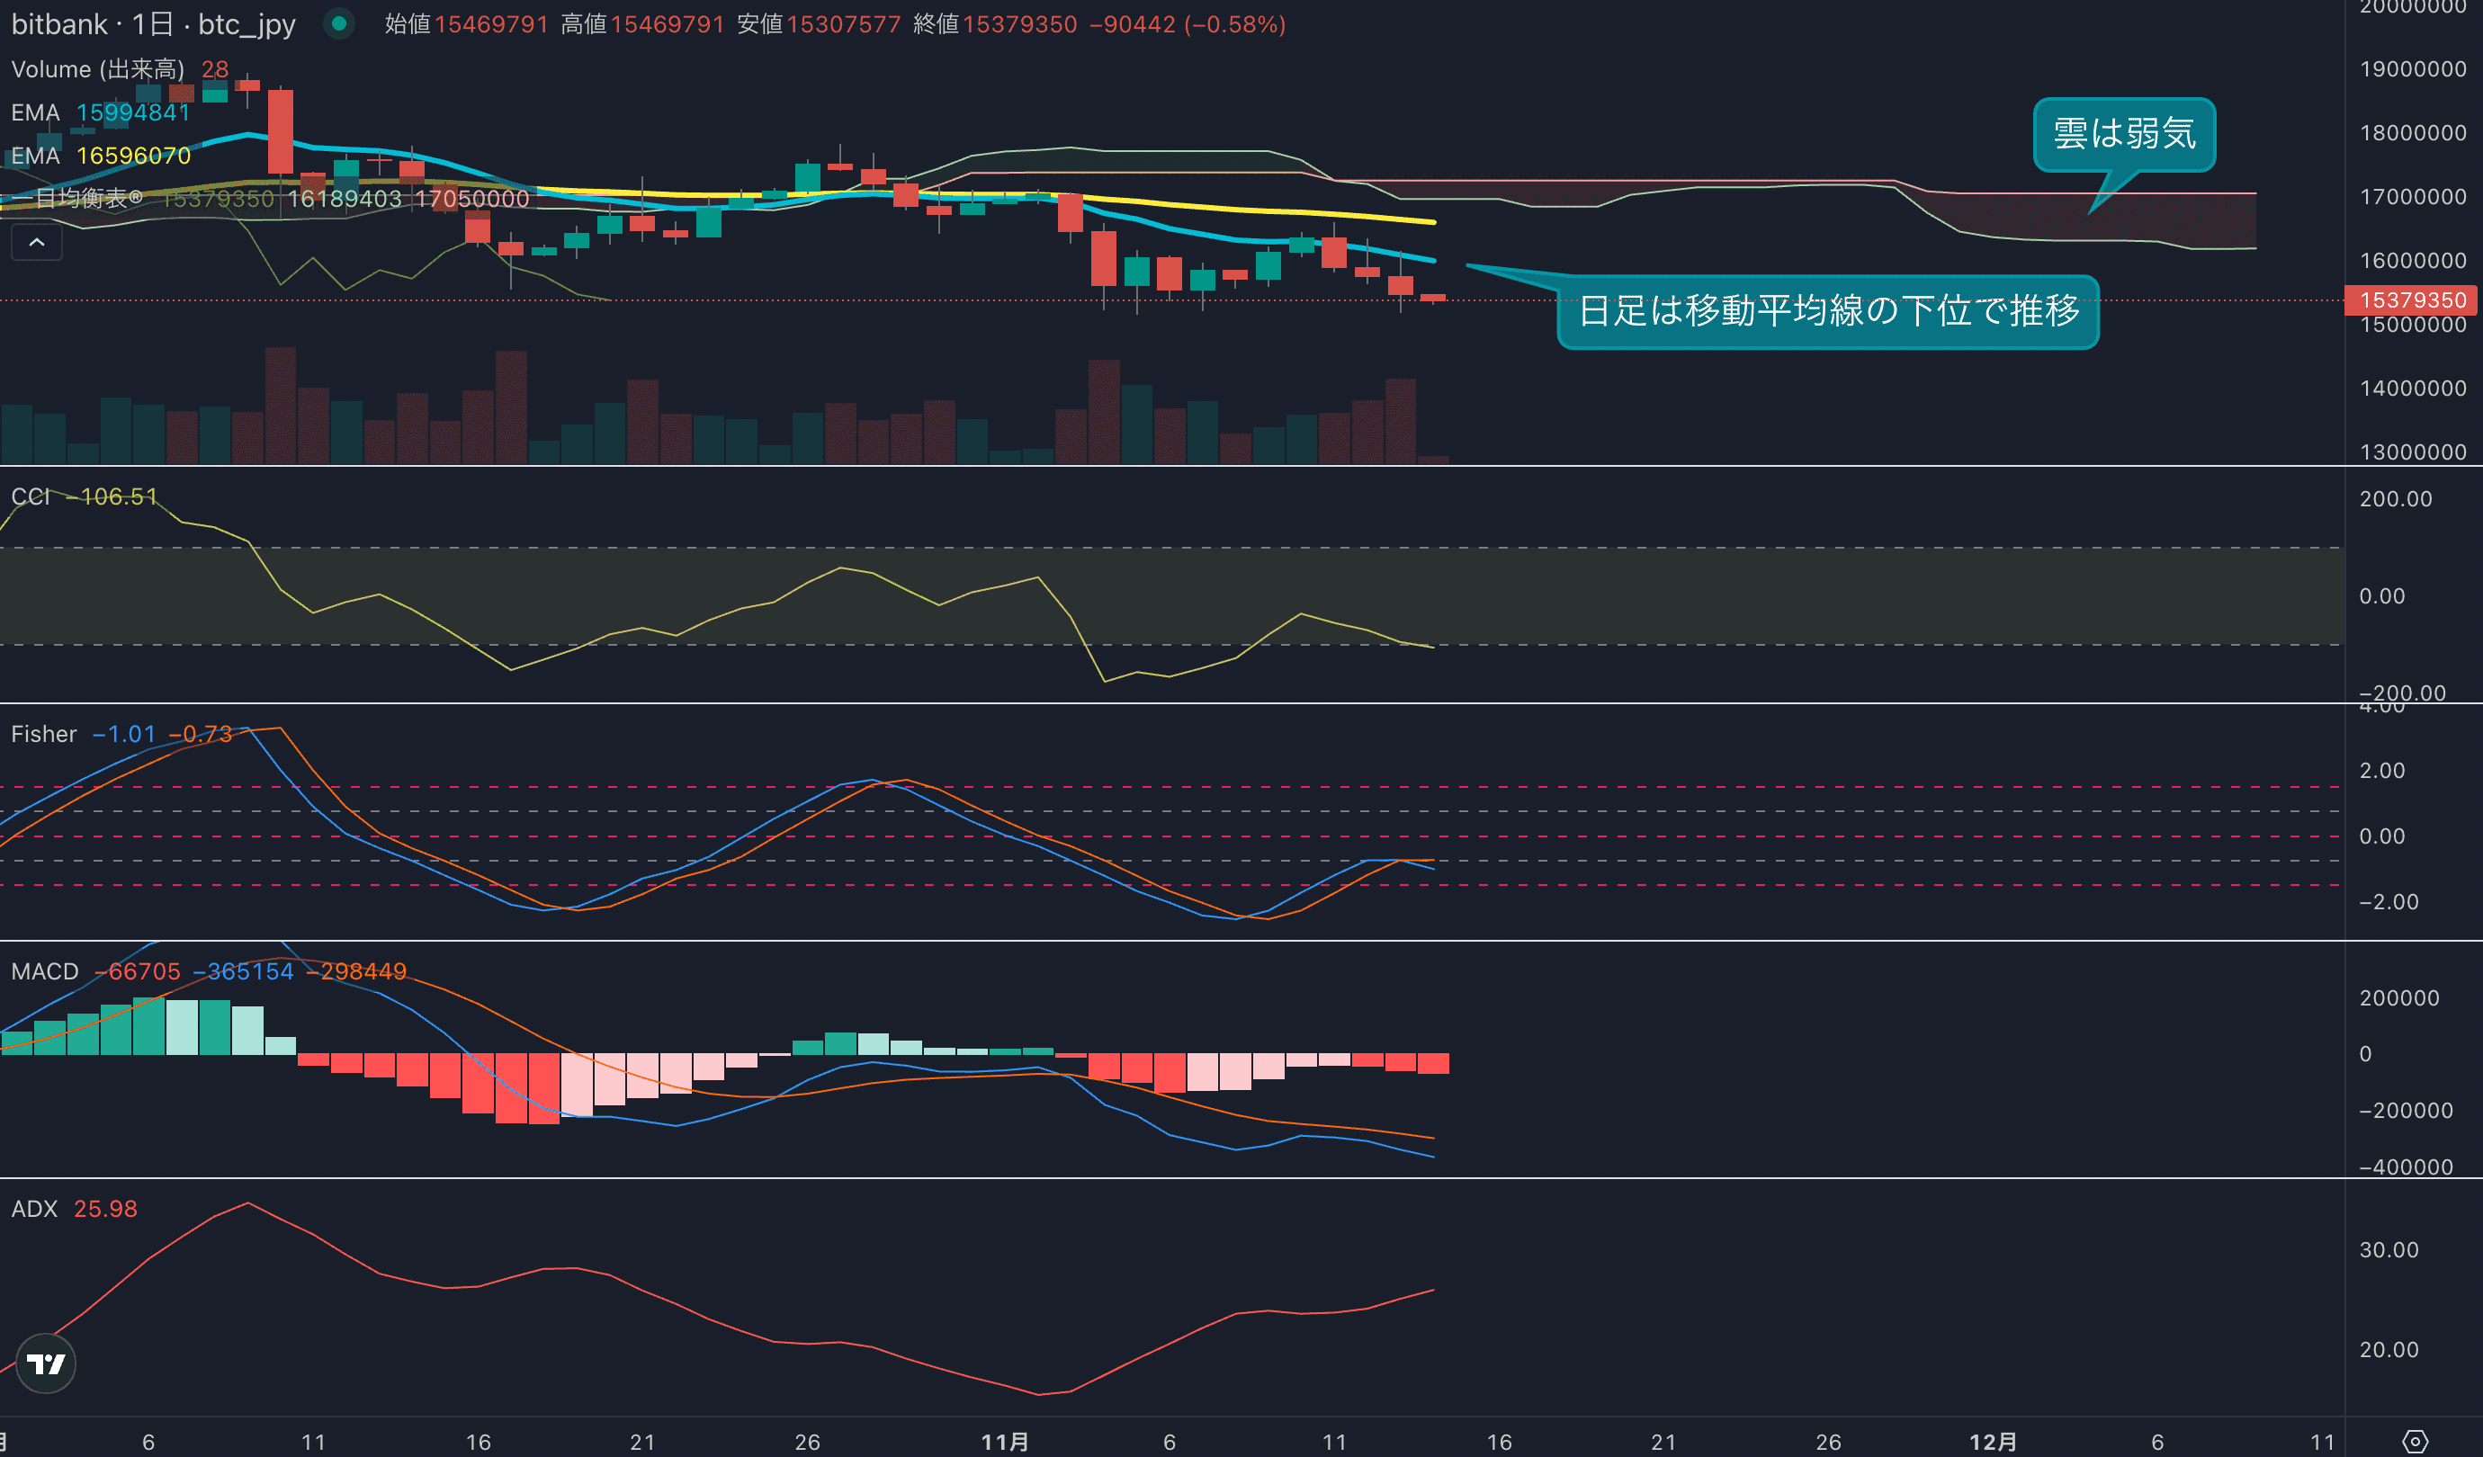Collapse the indicator legend with chevron button
The image size is (2483, 1457).
[x=37, y=242]
